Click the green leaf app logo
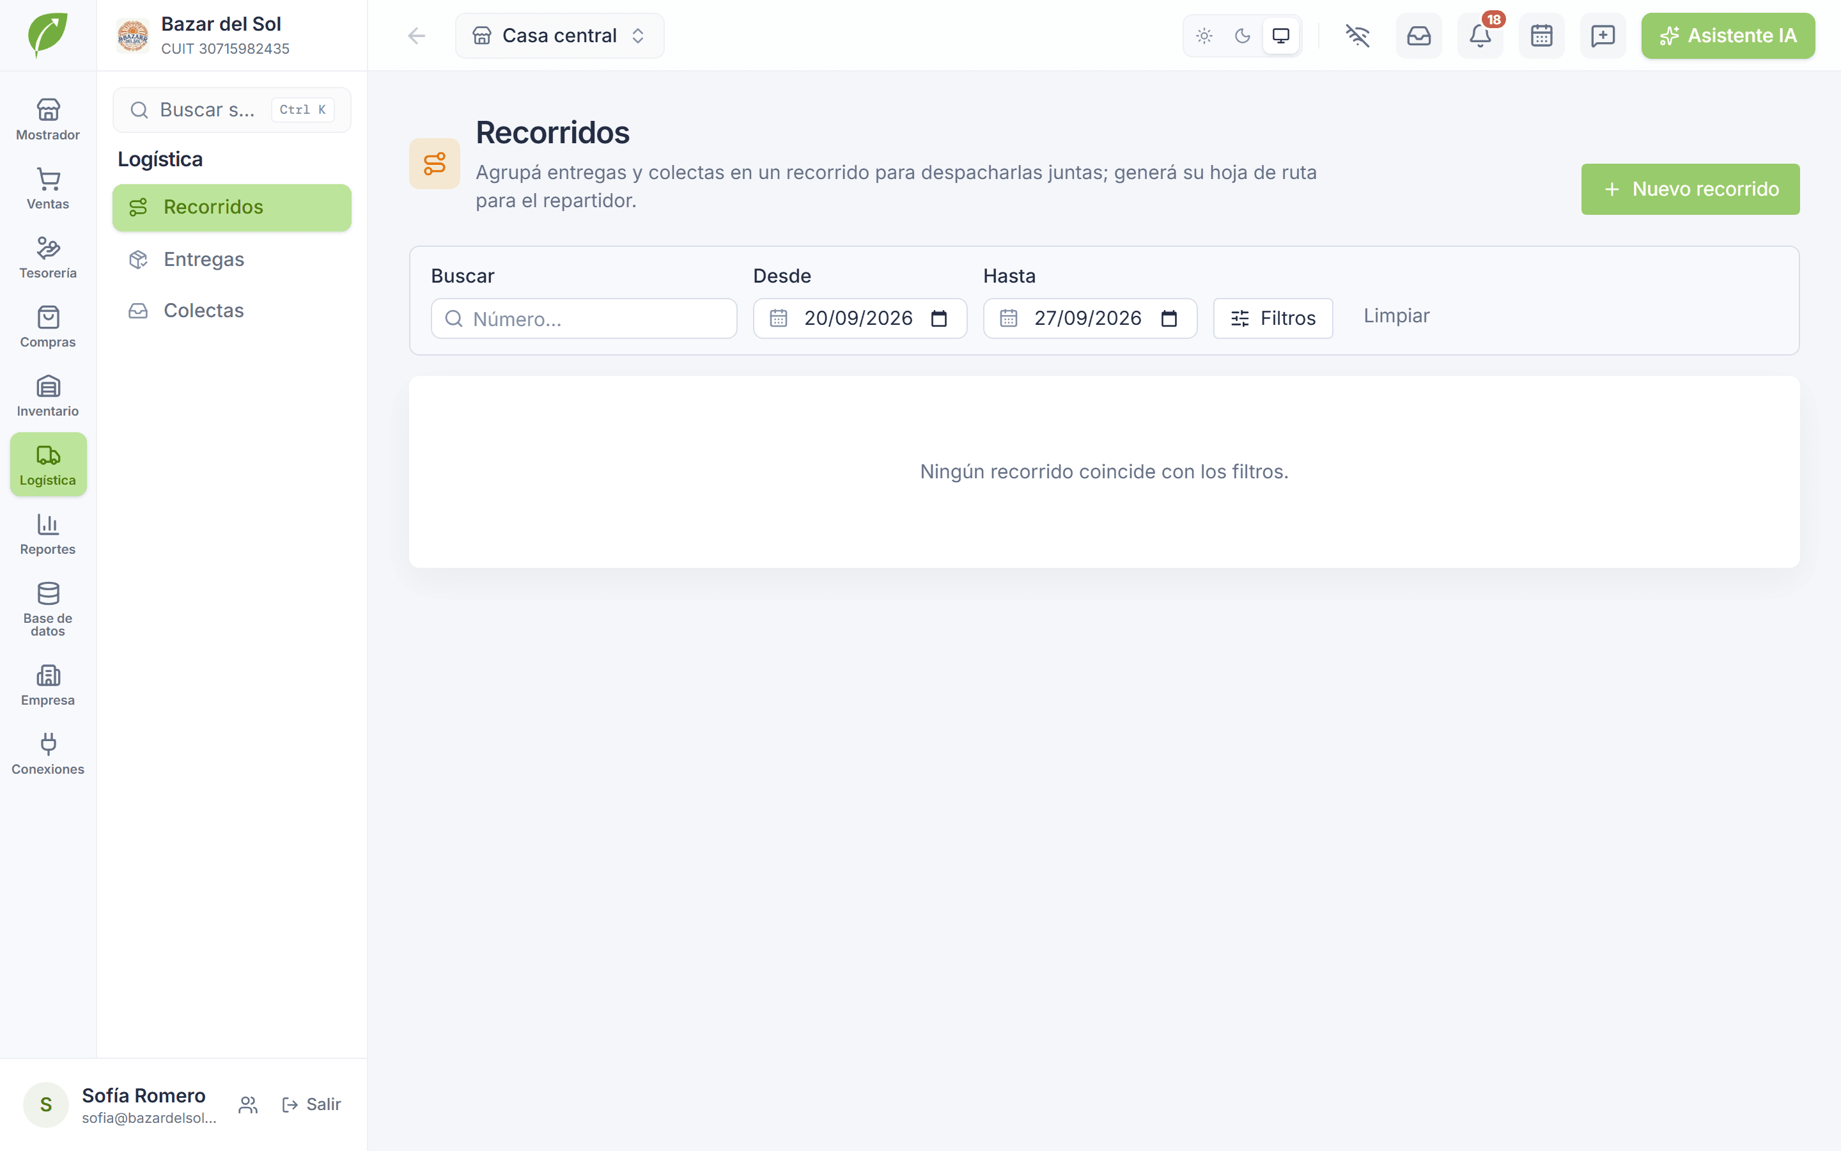Image resolution: width=1841 pixels, height=1151 pixels. click(x=48, y=35)
